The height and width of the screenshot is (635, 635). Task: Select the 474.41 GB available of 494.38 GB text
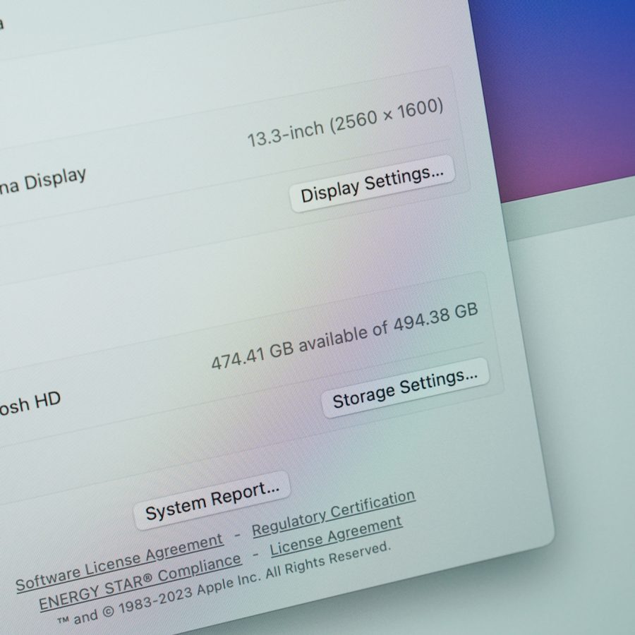(344, 336)
